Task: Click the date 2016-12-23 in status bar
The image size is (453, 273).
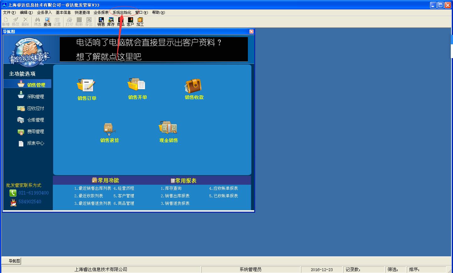Action: (x=322, y=270)
